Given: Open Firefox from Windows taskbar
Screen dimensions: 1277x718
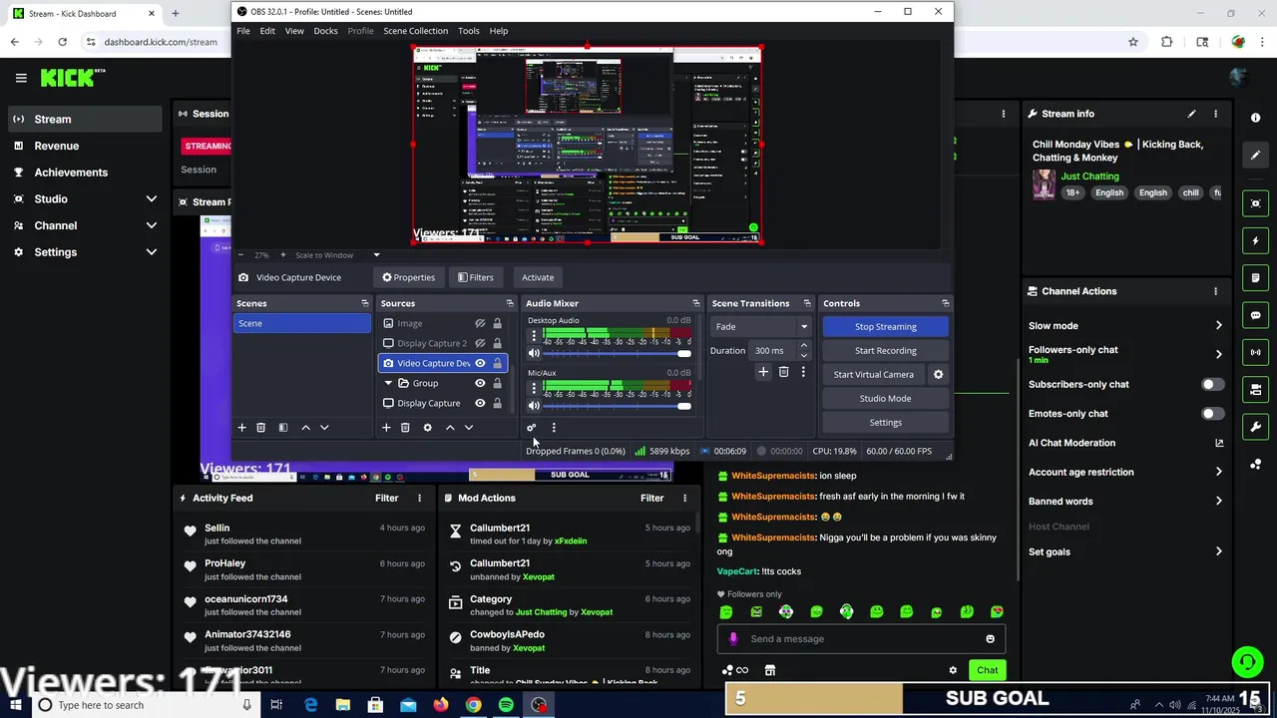Looking at the screenshot, I should (x=441, y=705).
